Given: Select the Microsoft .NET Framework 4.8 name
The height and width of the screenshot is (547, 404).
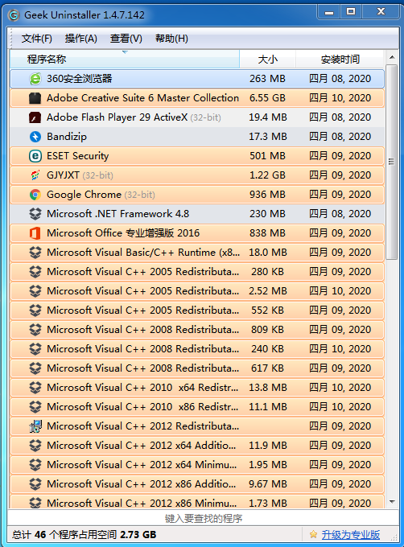Looking at the screenshot, I should [118, 214].
